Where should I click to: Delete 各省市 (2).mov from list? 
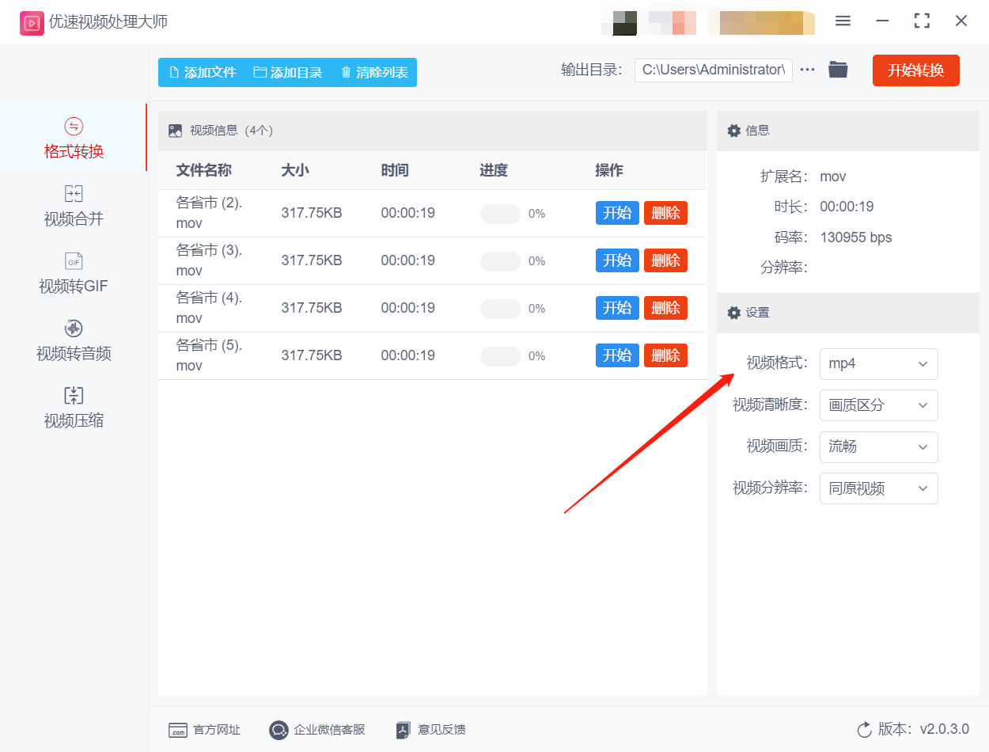[665, 213]
